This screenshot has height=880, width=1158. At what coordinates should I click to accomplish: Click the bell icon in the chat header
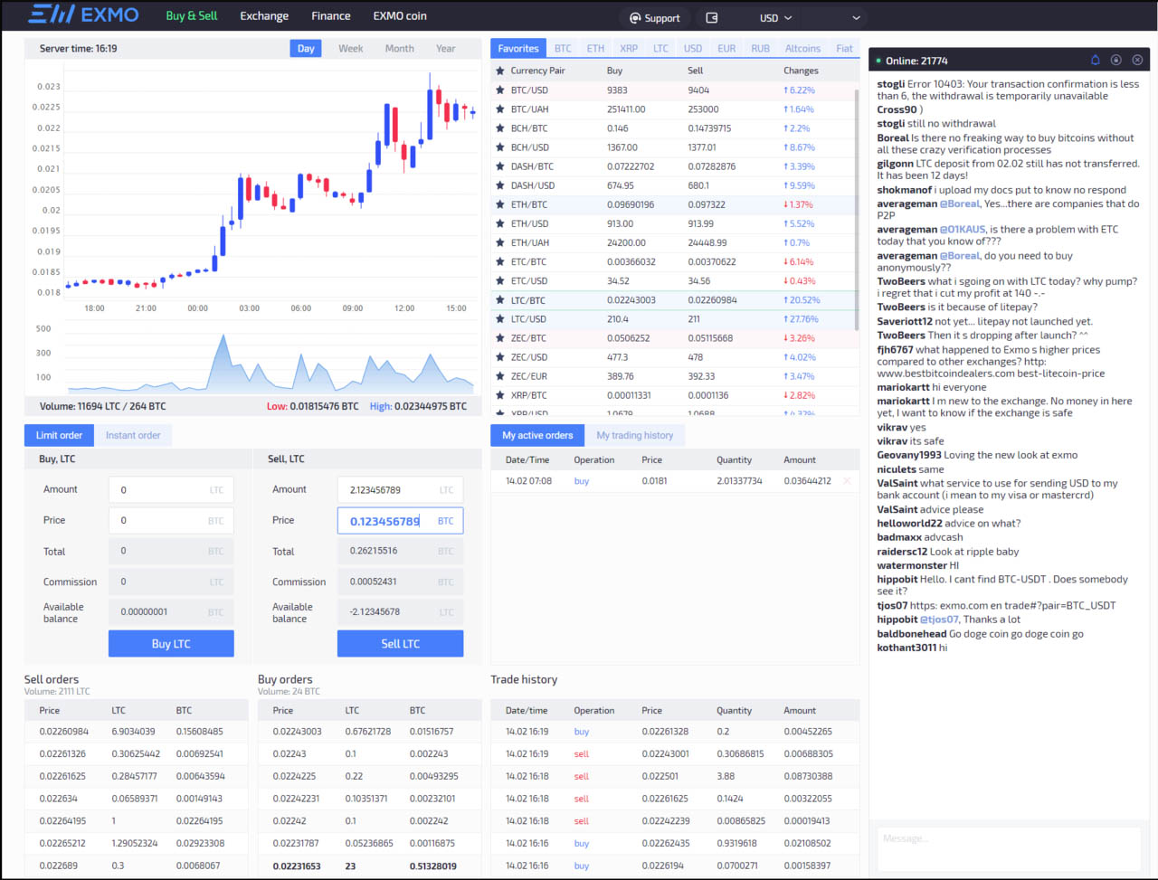click(x=1096, y=61)
